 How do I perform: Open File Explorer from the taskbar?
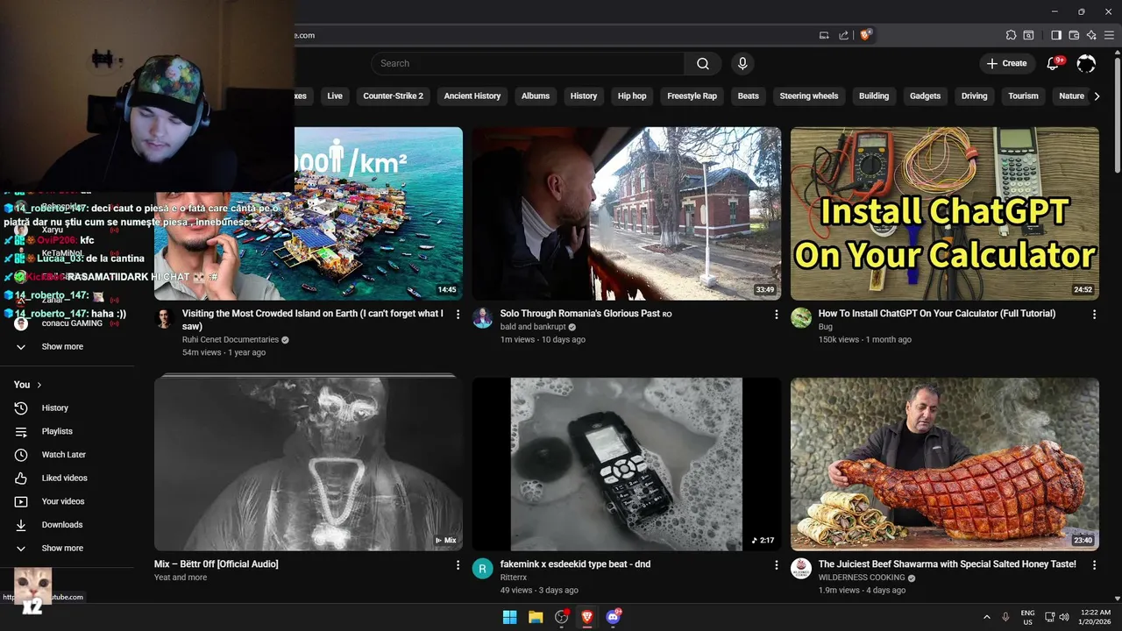pos(536,617)
